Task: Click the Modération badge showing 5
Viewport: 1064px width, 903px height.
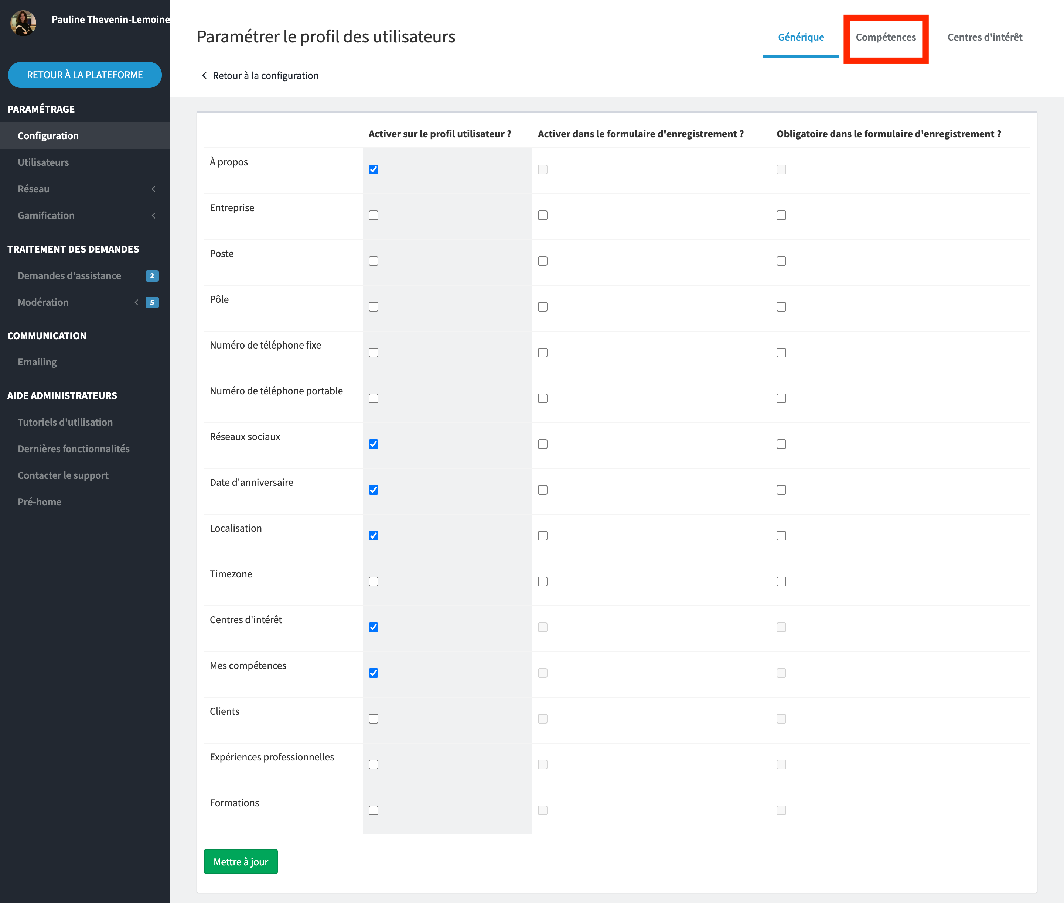Action: (151, 302)
